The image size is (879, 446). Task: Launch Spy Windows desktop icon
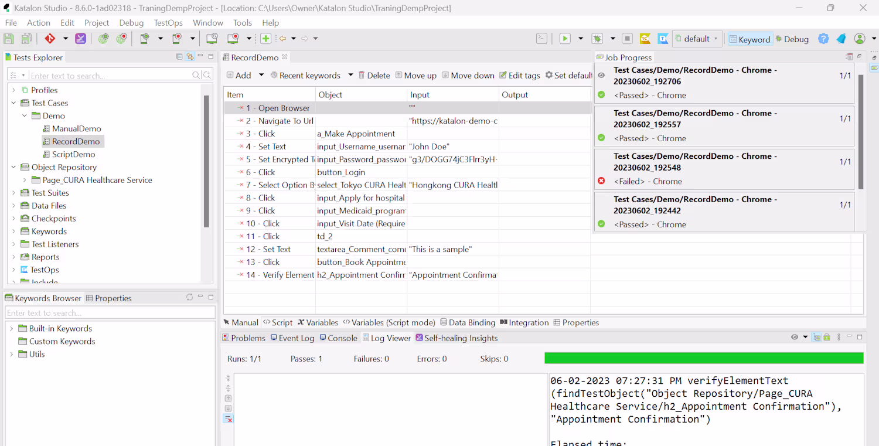212,39
